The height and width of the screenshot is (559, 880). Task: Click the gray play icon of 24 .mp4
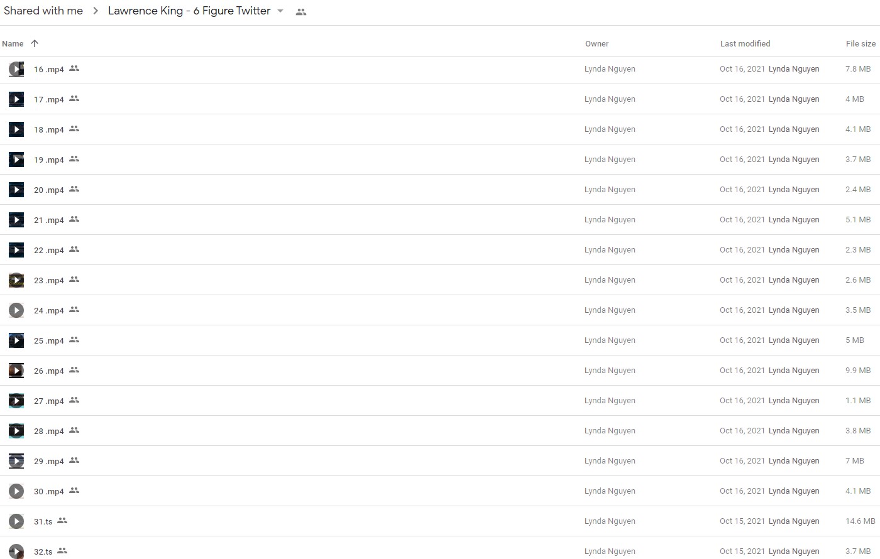16,310
